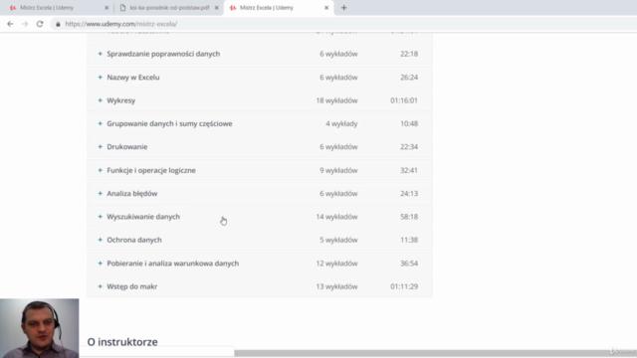Click Funkcje i operacje logiczne title
Image resolution: width=637 pixels, height=358 pixels.
151,170
